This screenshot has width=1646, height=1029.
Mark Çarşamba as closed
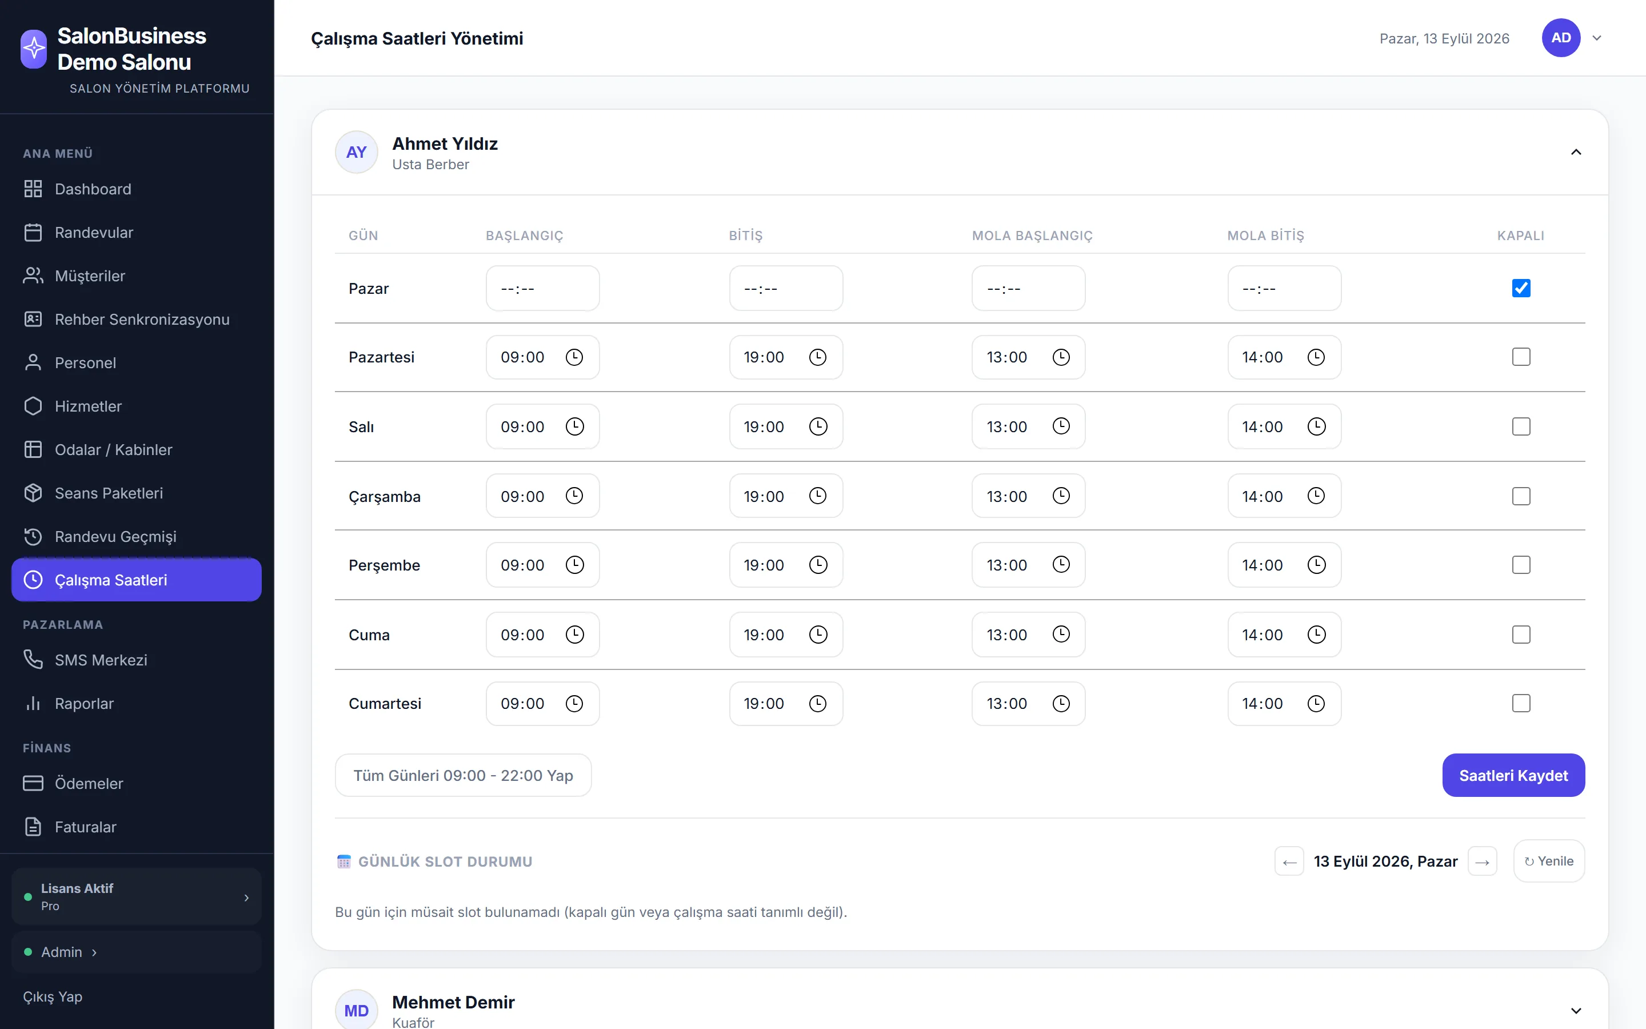1521,496
